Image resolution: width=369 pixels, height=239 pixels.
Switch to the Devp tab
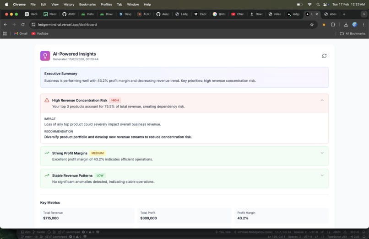pyautogui.click(x=125, y=14)
